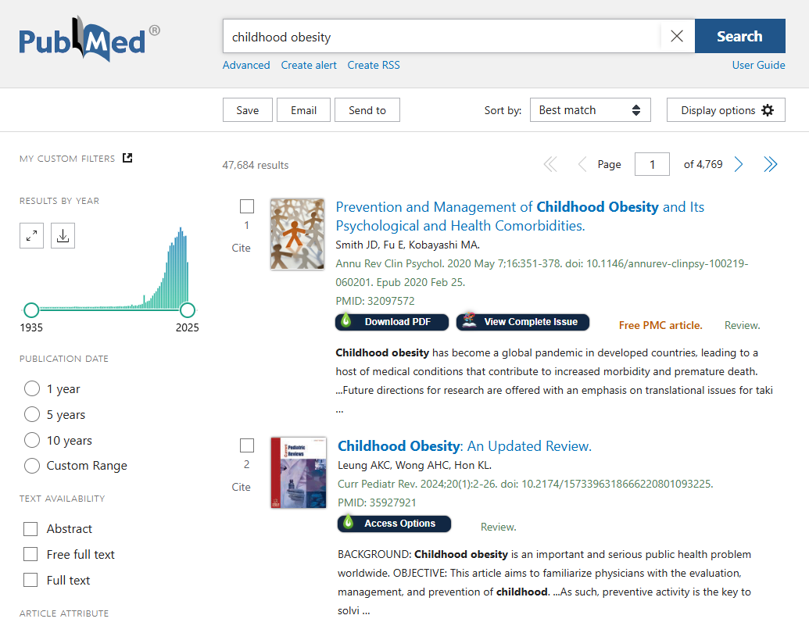Open the Advanced search builder

(x=246, y=65)
